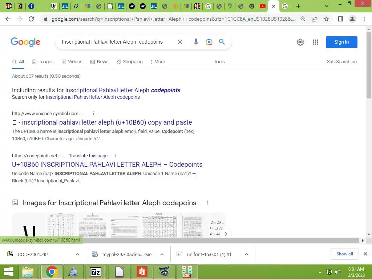Click the Google logo

pyautogui.click(x=25, y=42)
